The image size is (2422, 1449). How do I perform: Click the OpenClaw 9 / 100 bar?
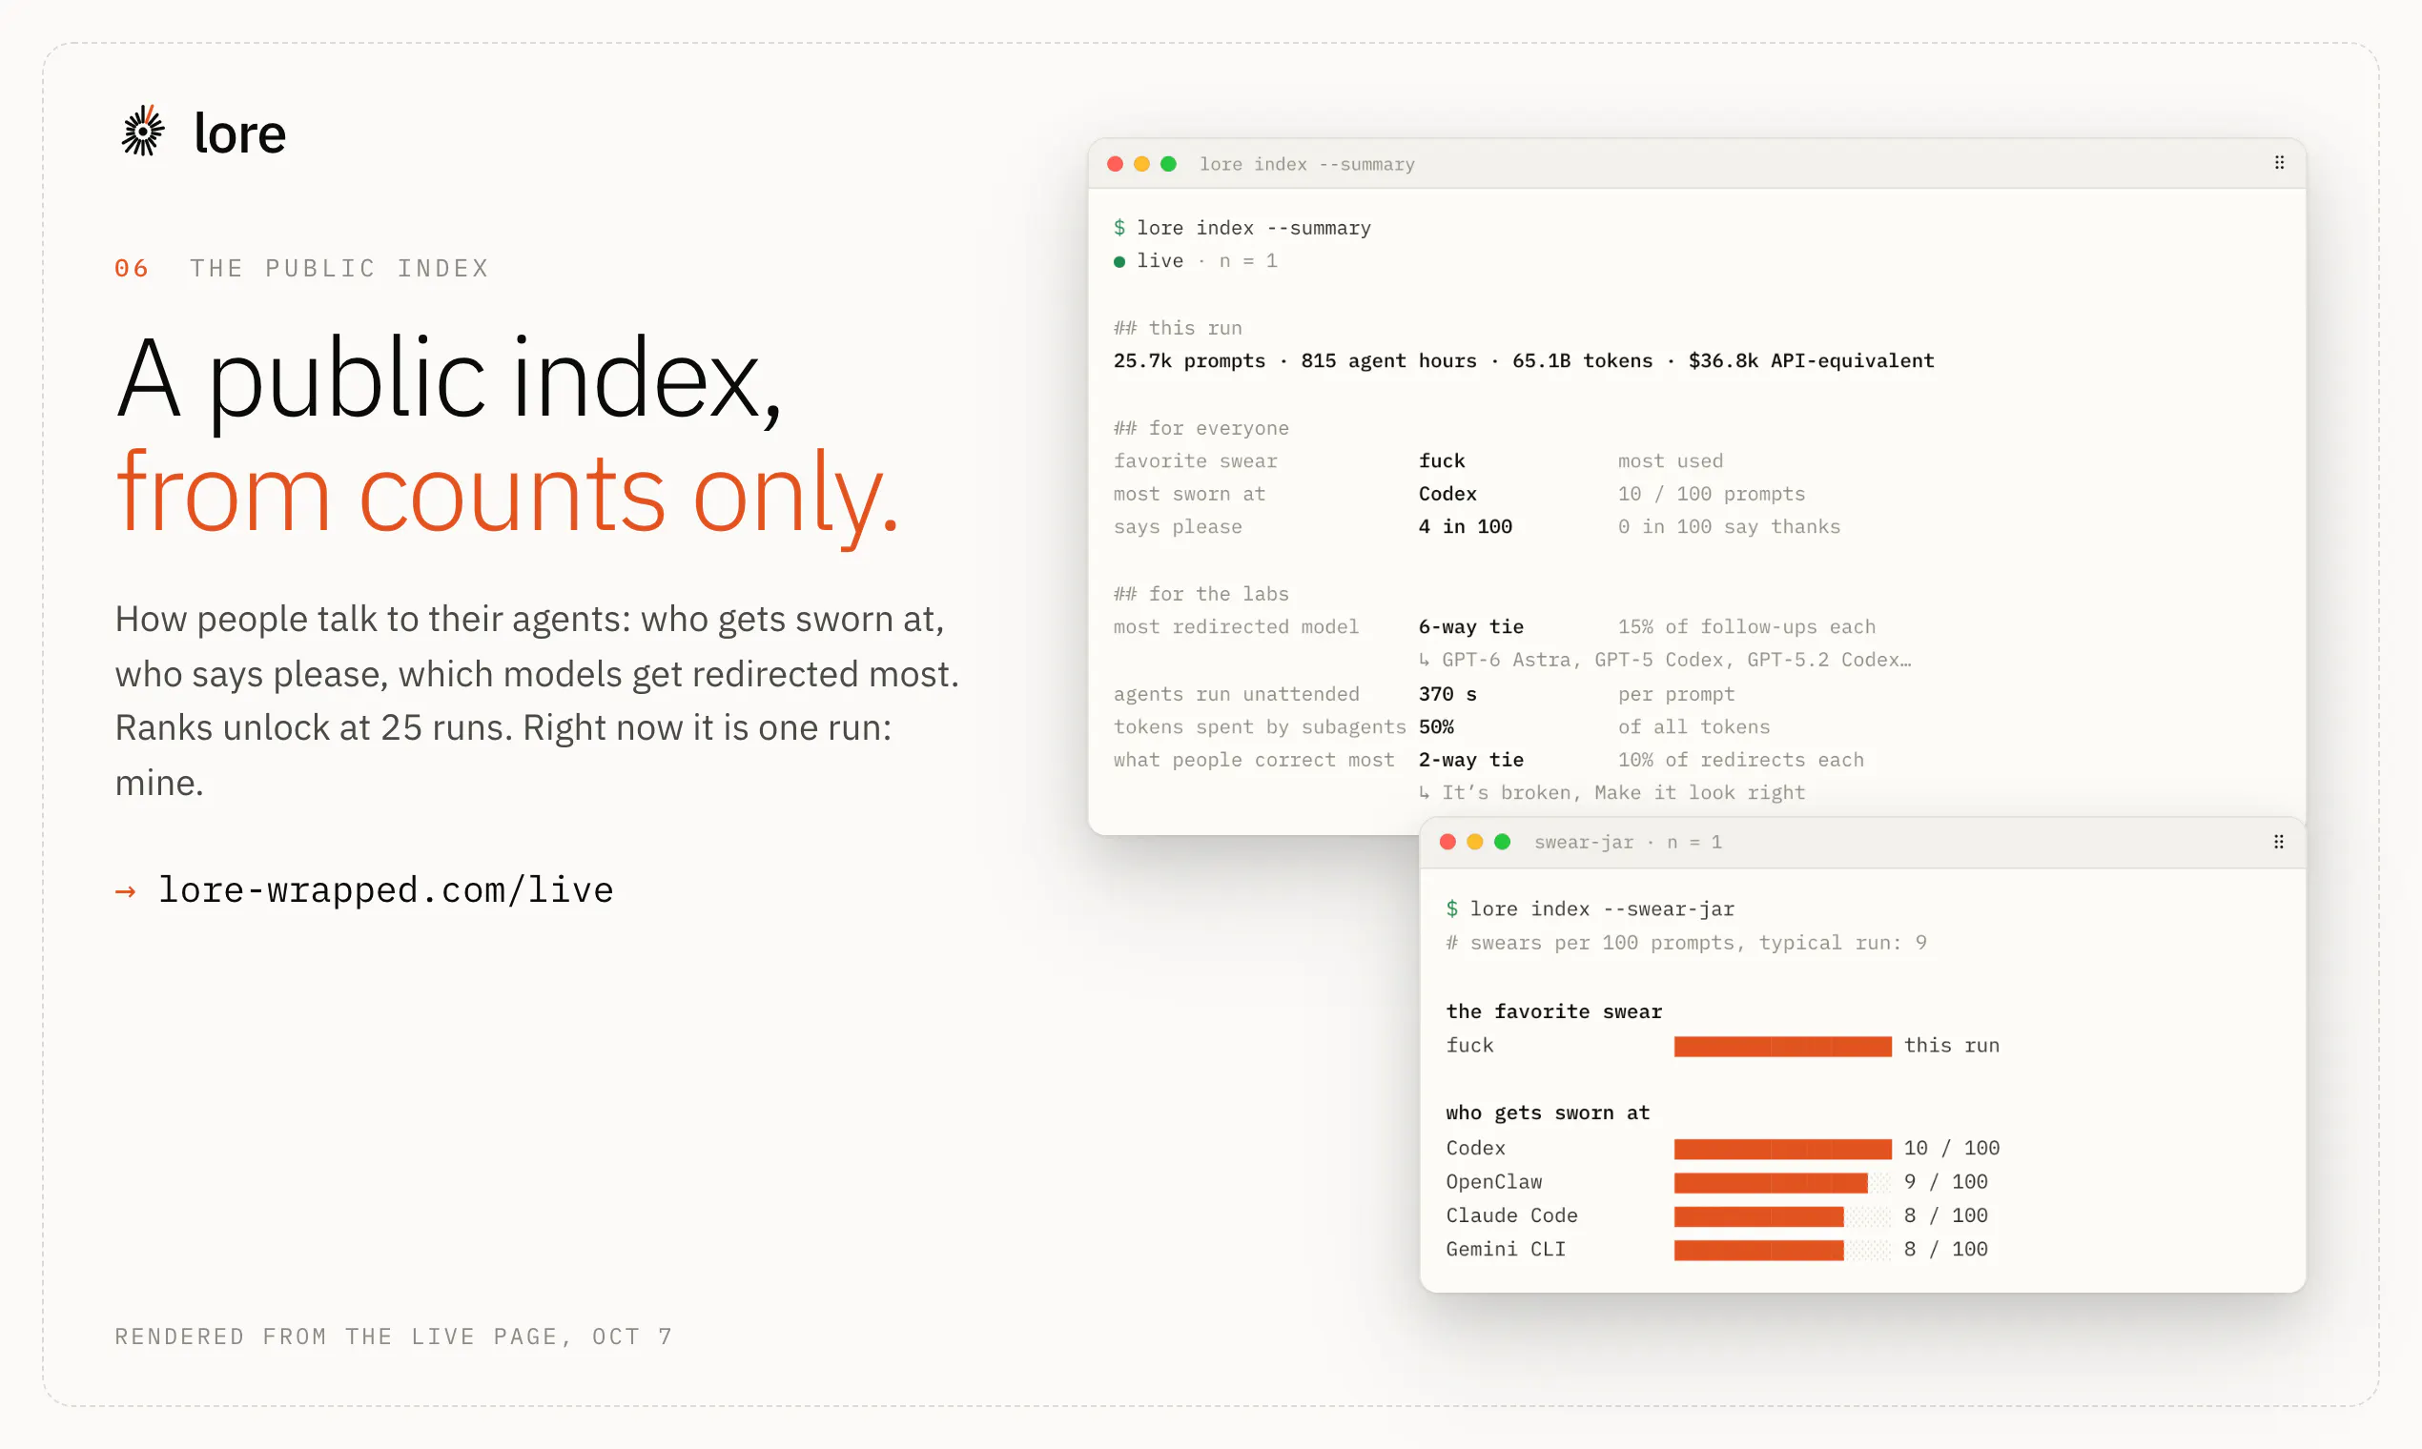1782,1182
